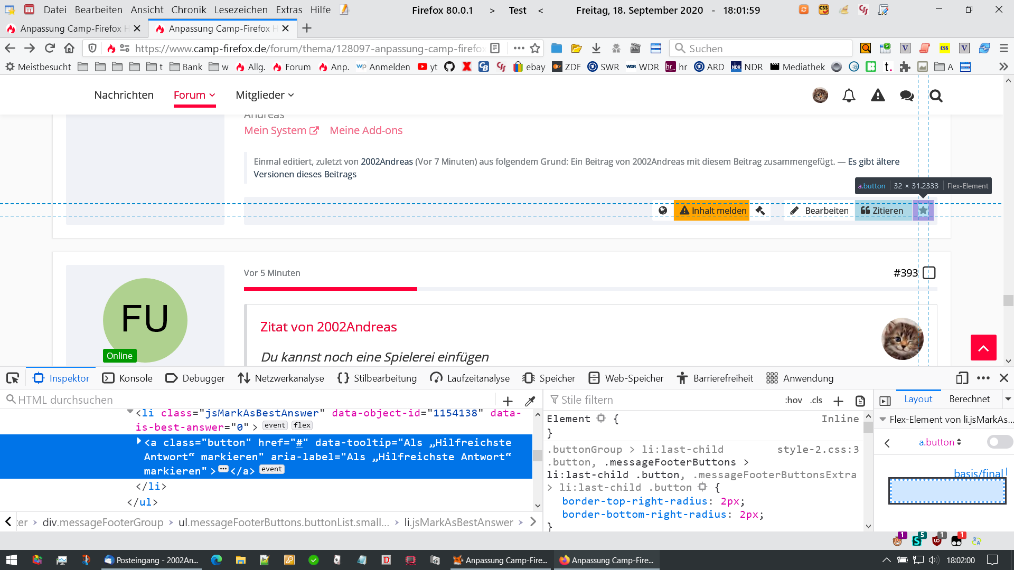Open the Meine Add-ons link

tap(365, 130)
